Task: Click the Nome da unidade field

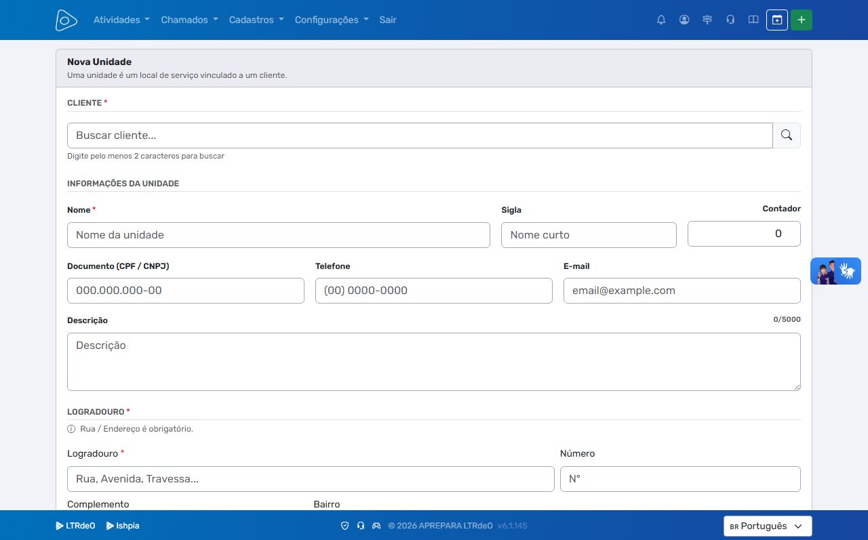Action: (x=279, y=235)
